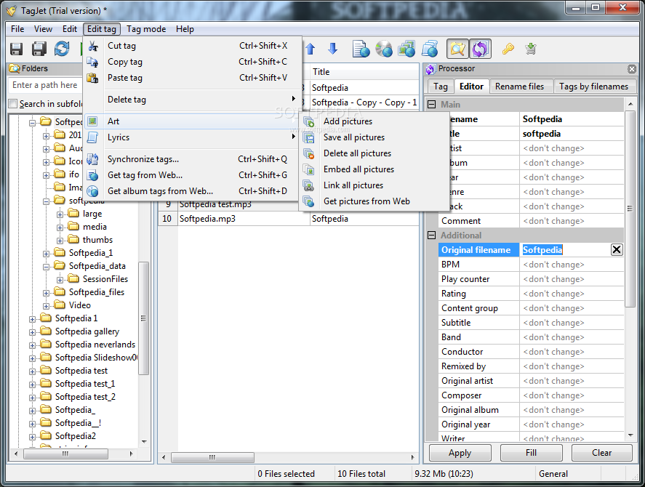This screenshot has height=487, width=645.
Task: Click the icon beside Link all pictures
Action: pyautogui.click(x=309, y=185)
